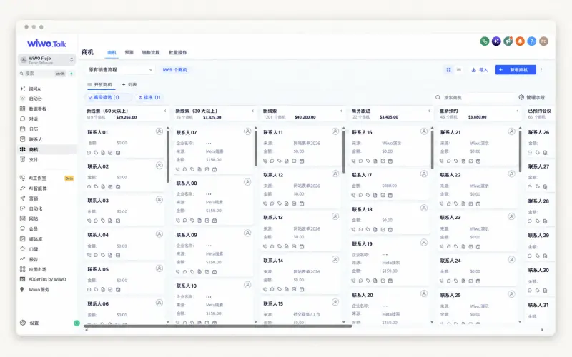
Task: Add a new 列表 view tab
Action: 129,84
